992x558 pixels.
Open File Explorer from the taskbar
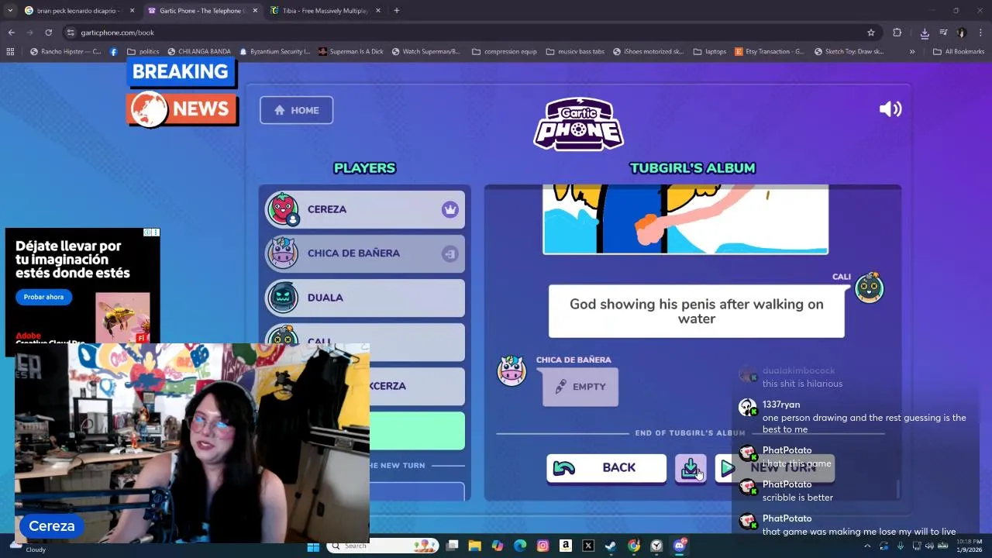point(474,546)
